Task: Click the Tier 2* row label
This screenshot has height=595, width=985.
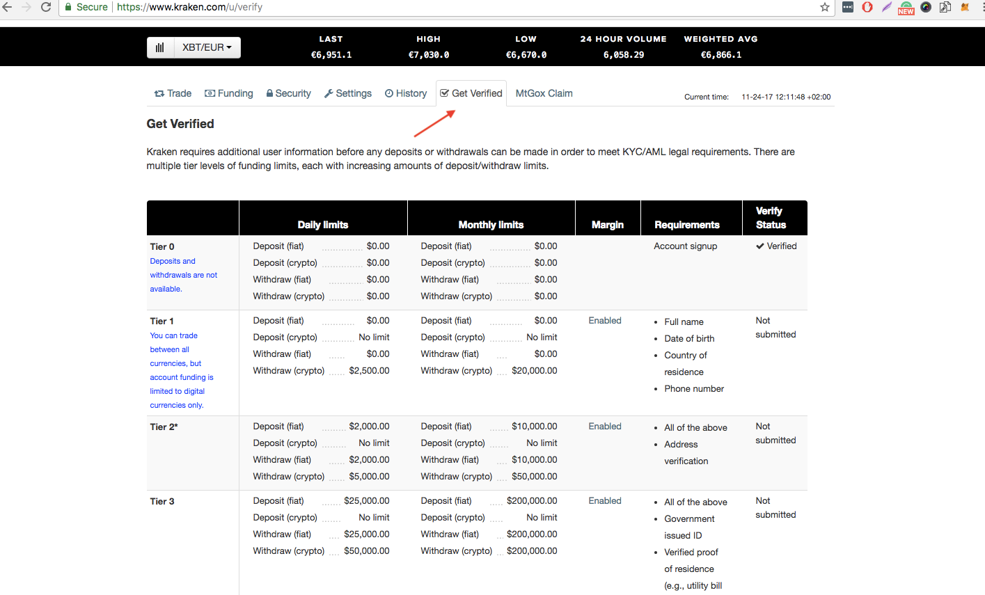Action: point(164,427)
